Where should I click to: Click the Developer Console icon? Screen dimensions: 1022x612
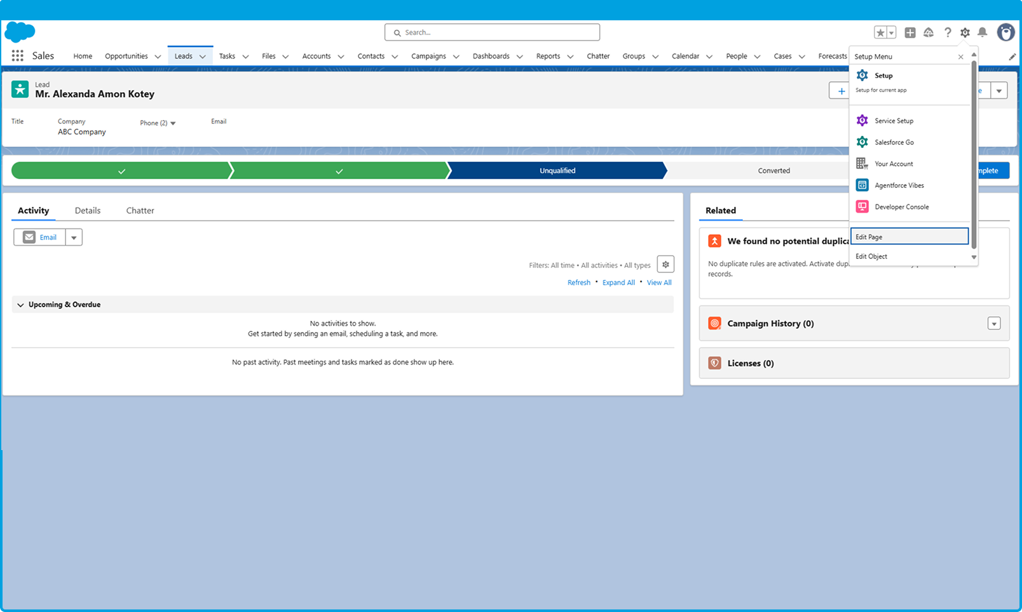coord(862,207)
